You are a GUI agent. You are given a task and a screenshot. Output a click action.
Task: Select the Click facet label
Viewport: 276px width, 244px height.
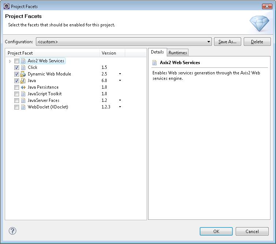33,67
